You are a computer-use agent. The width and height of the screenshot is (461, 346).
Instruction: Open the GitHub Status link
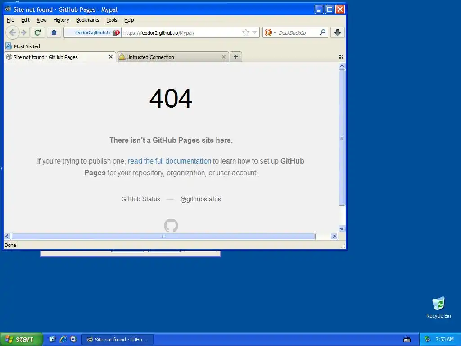click(x=140, y=199)
